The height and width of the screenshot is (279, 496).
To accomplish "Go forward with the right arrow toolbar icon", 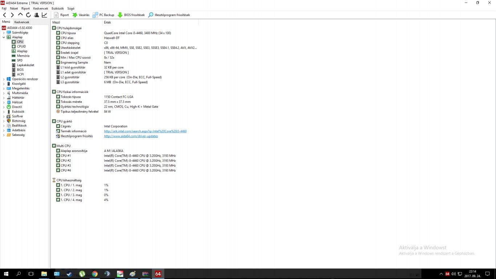I will point(12,15).
